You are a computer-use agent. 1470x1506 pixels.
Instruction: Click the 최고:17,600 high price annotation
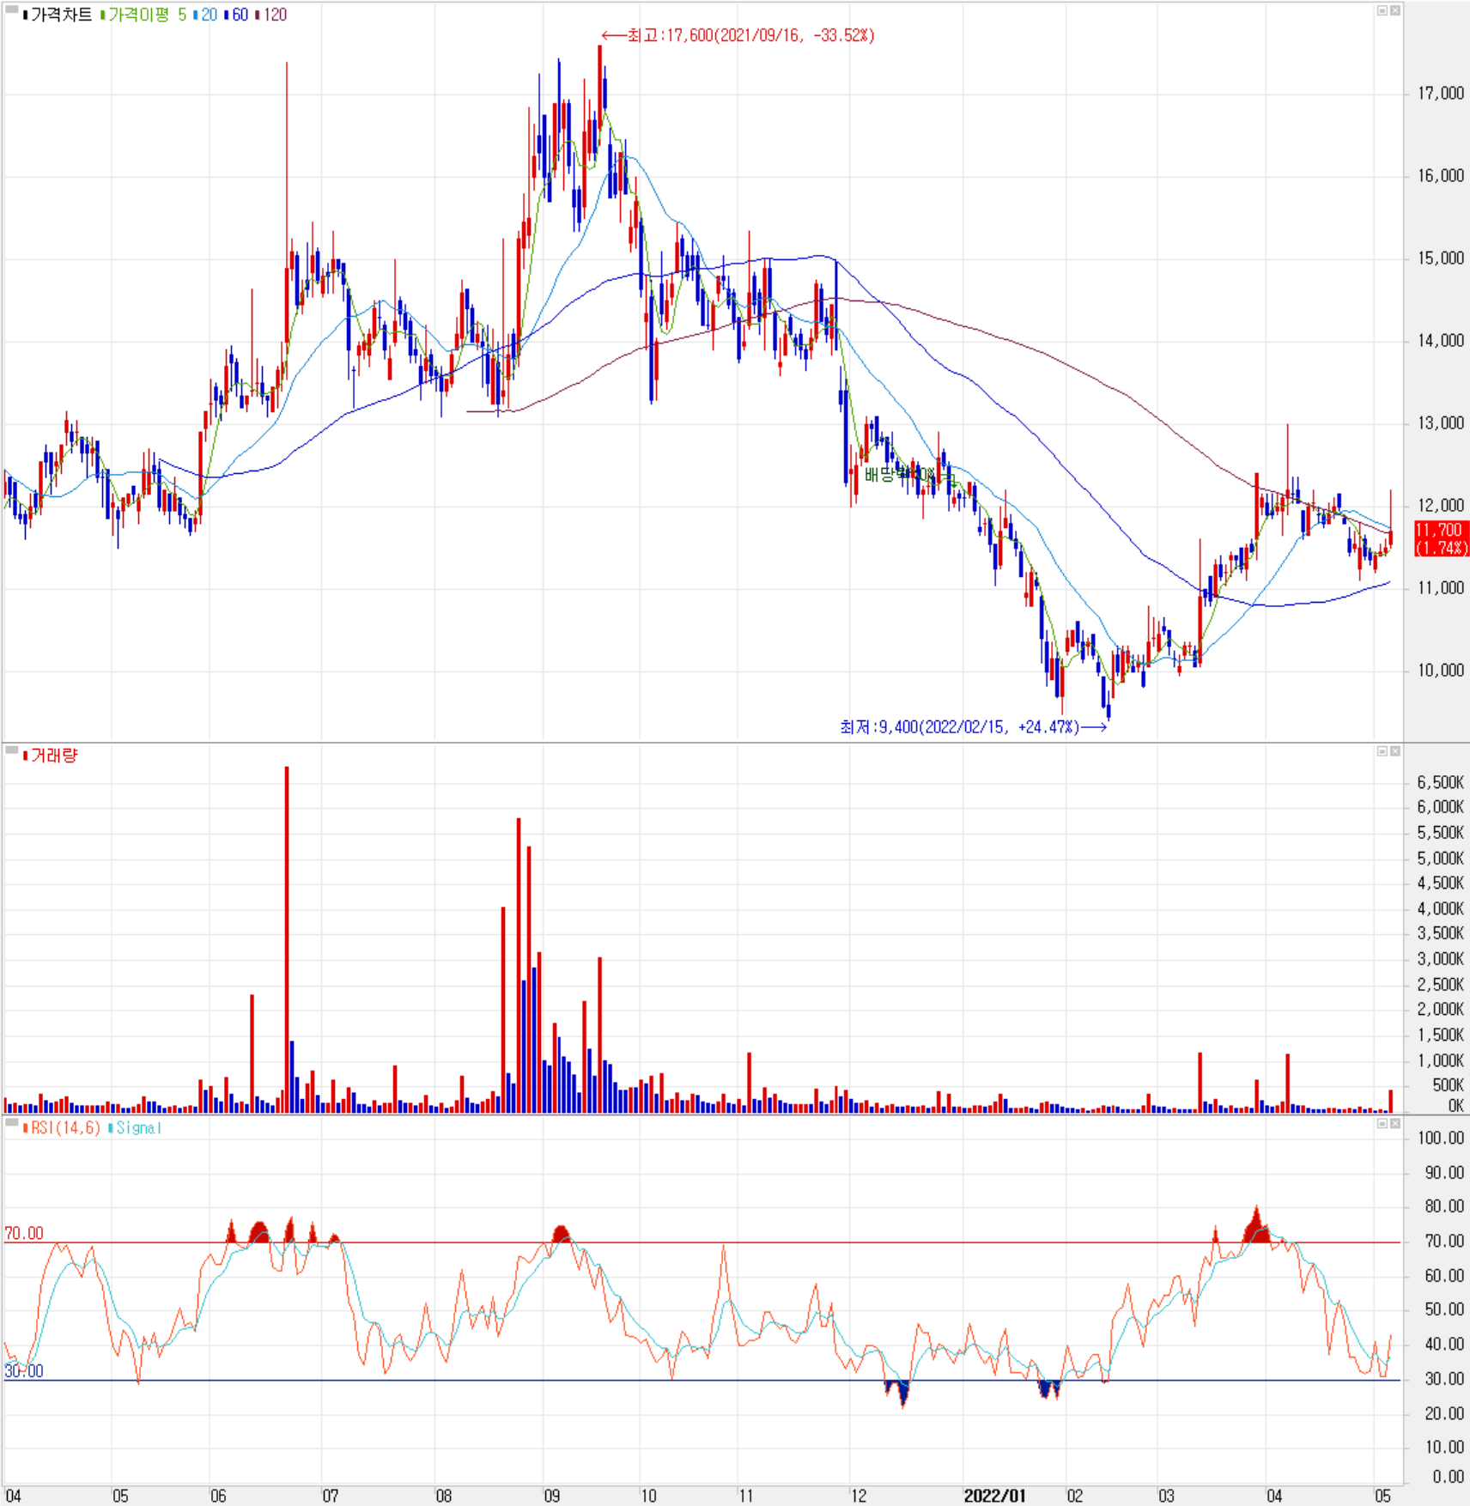click(738, 35)
